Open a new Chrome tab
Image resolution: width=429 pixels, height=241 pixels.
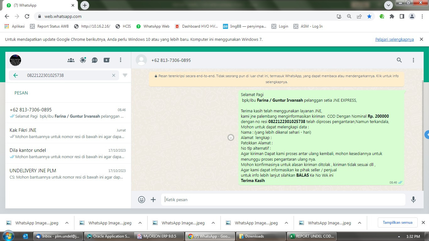coord(85,5)
